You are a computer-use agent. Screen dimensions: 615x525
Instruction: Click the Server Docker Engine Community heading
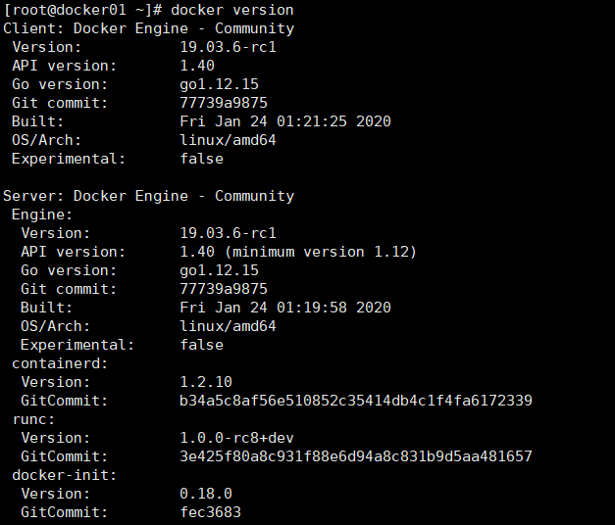(149, 196)
